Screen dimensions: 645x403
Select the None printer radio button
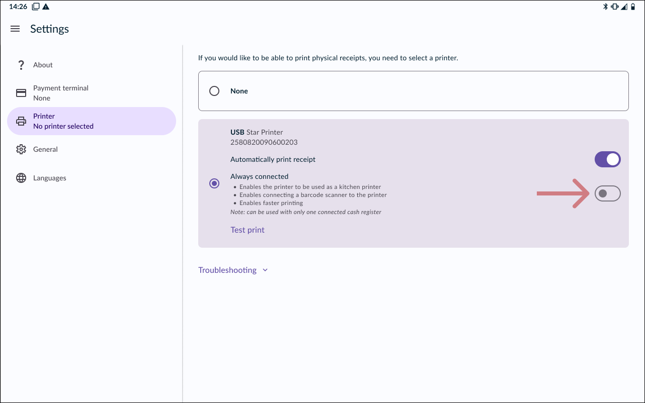pyautogui.click(x=214, y=91)
